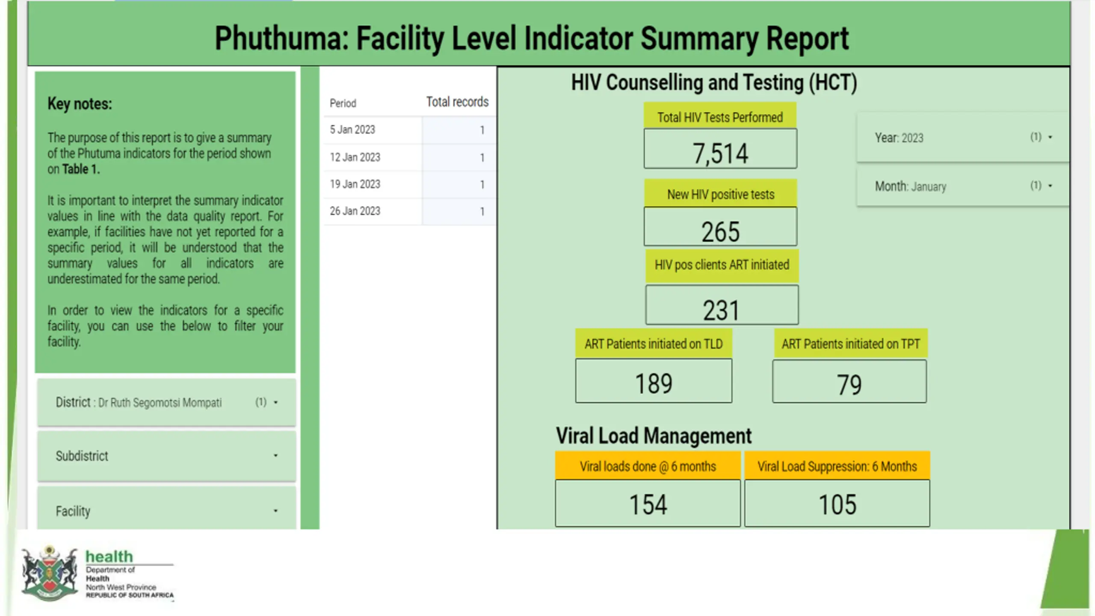Screen dimensions: 1095x616
Task: Click the ART Patients initiated on TLD label
Action: pyautogui.click(x=654, y=344)
